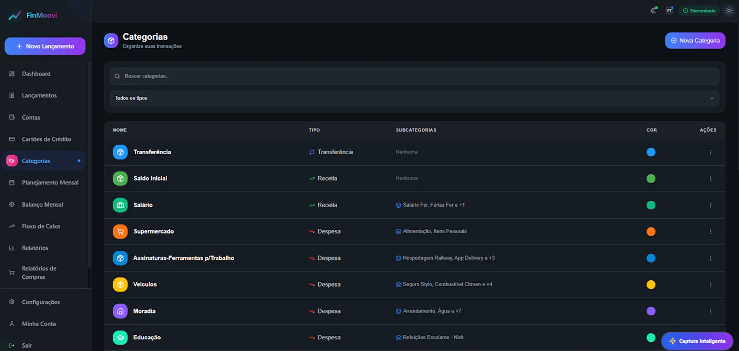Open actions menu for Saldo Inicial row
Screen dimensions: 739x351
tap(710, 179)
